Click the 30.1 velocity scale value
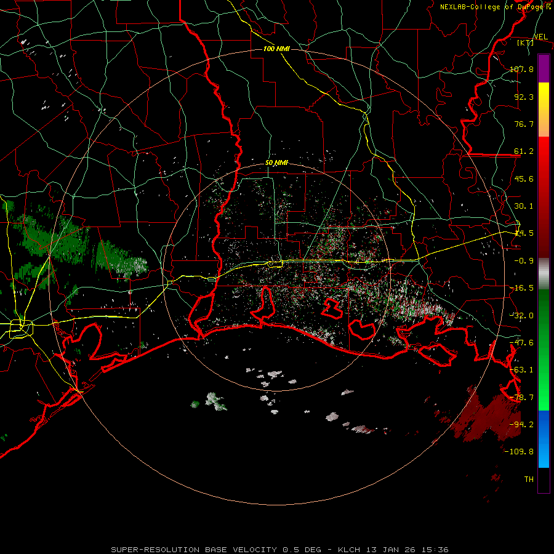 pos(524,206)
